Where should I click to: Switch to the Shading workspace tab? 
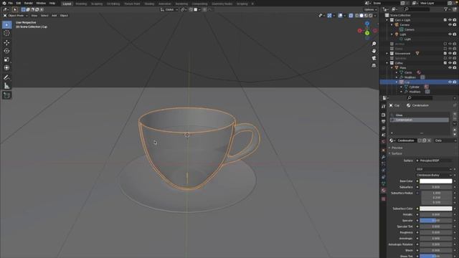pos(149,4)
